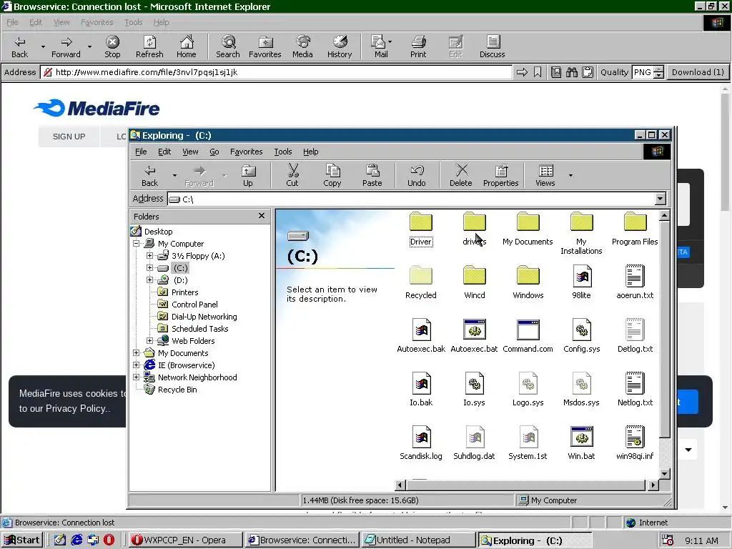This screenshot has width=732, height=549.
Task: Click the file pane horizontal scrollbar right arrow
Action: (653, 485)
